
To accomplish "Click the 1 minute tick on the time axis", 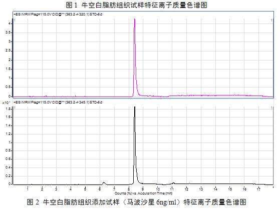I will pyautogui.click(x=28, y=189).
